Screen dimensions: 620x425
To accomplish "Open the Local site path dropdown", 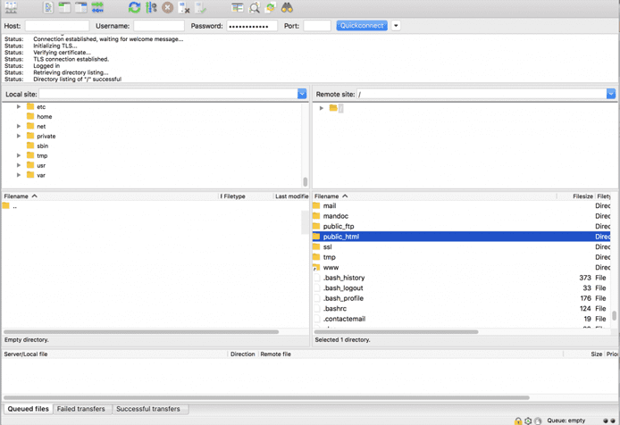I will click(x=302, y=94).
